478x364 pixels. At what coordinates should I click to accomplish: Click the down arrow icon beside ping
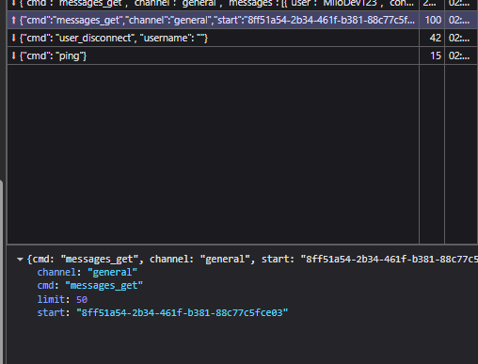(x=13, y=55)
